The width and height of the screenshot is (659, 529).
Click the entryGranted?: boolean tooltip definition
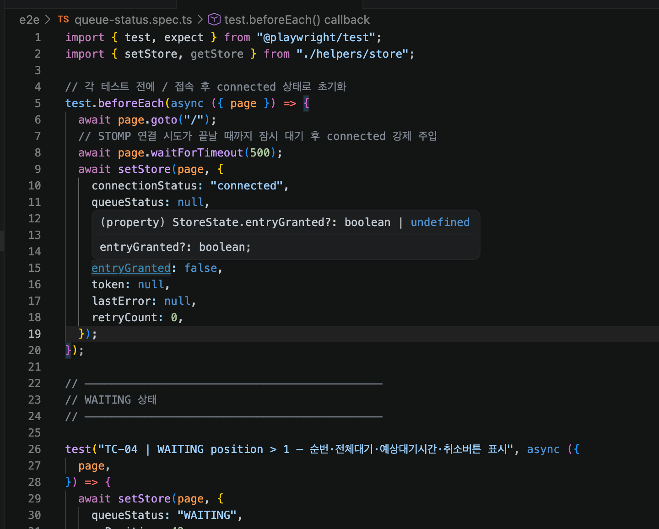(175, 247)
